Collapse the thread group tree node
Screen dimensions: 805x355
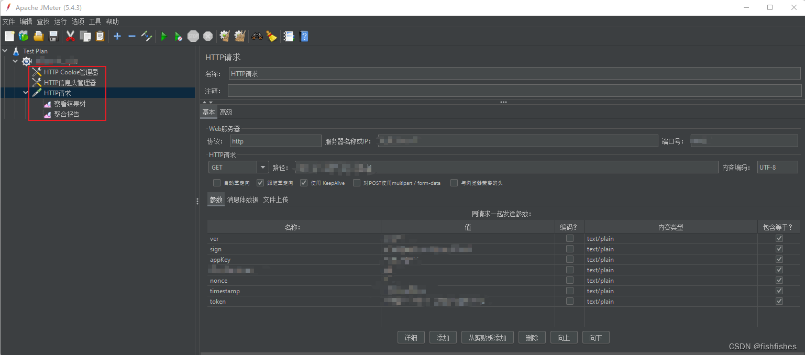pos(15,61)
